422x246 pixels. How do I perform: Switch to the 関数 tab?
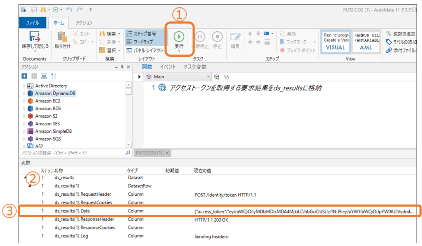click(147, 67)
